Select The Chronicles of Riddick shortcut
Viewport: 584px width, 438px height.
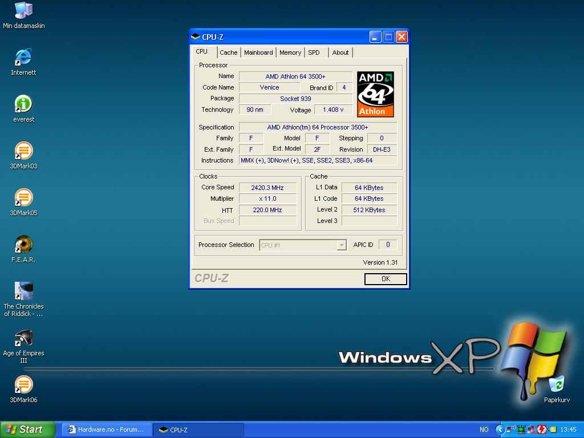point(23,299)
